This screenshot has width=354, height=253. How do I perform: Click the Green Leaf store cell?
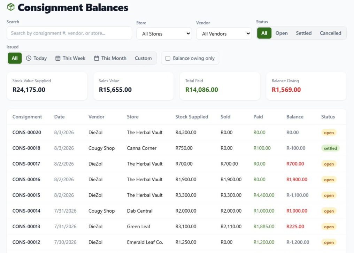click(x=138, y=227)
